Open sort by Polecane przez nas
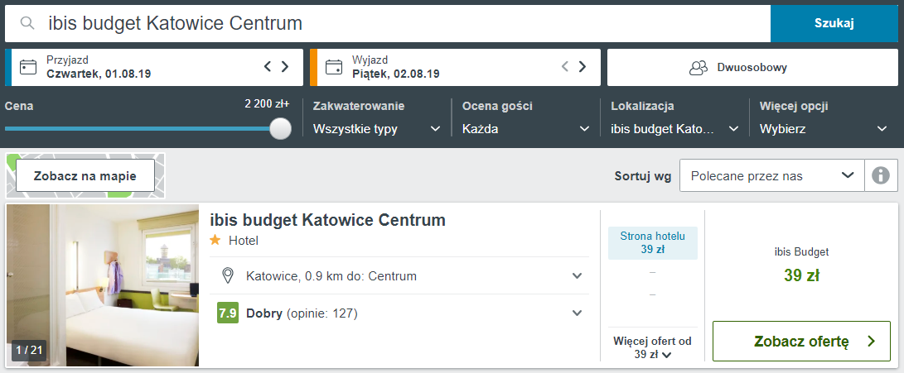 pyautogui.click(x=771, y=175)
